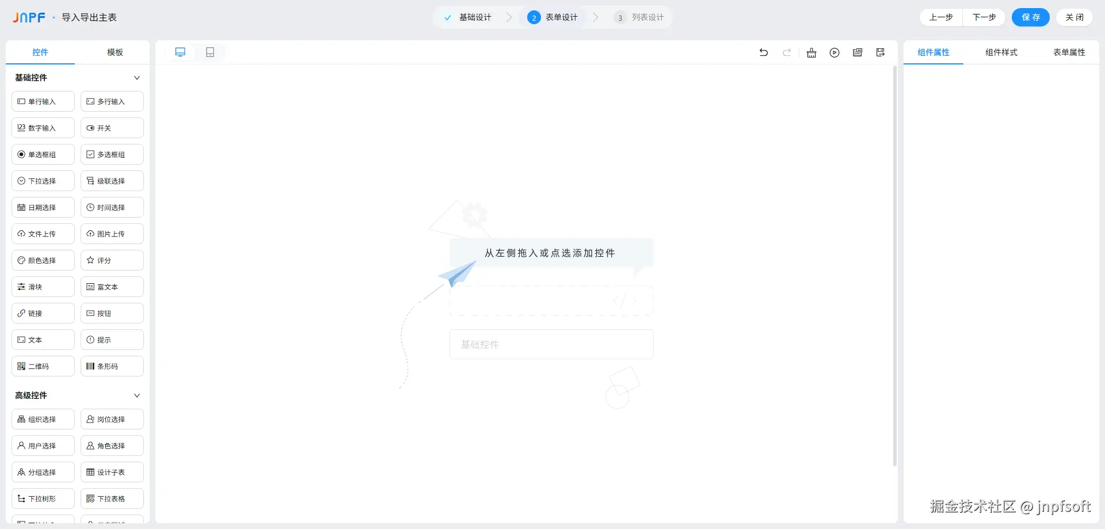1105x529 pixels.
Task: Insert the 滑块 slider control
Action: tap(43, 287)
